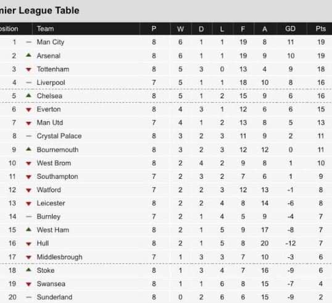Click the red down arrow beside Tottenham
This screenshot has width=332, height=303.
coord(28,69)
